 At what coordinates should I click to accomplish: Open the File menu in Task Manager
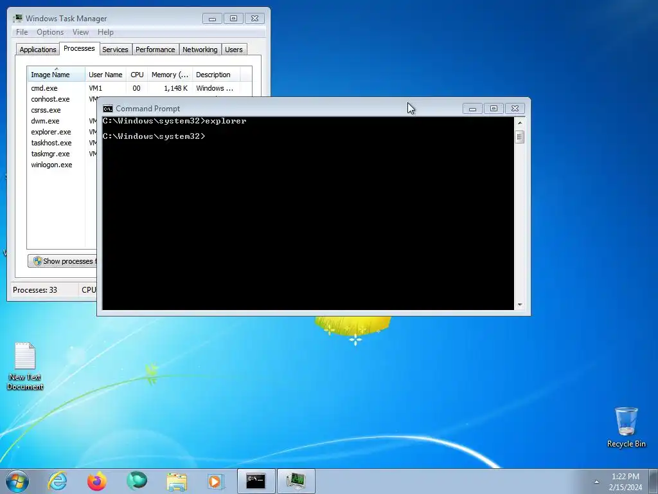[x=22, y=32]
